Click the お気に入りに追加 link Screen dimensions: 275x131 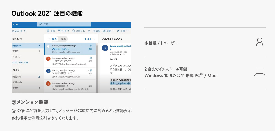[20, 62]
